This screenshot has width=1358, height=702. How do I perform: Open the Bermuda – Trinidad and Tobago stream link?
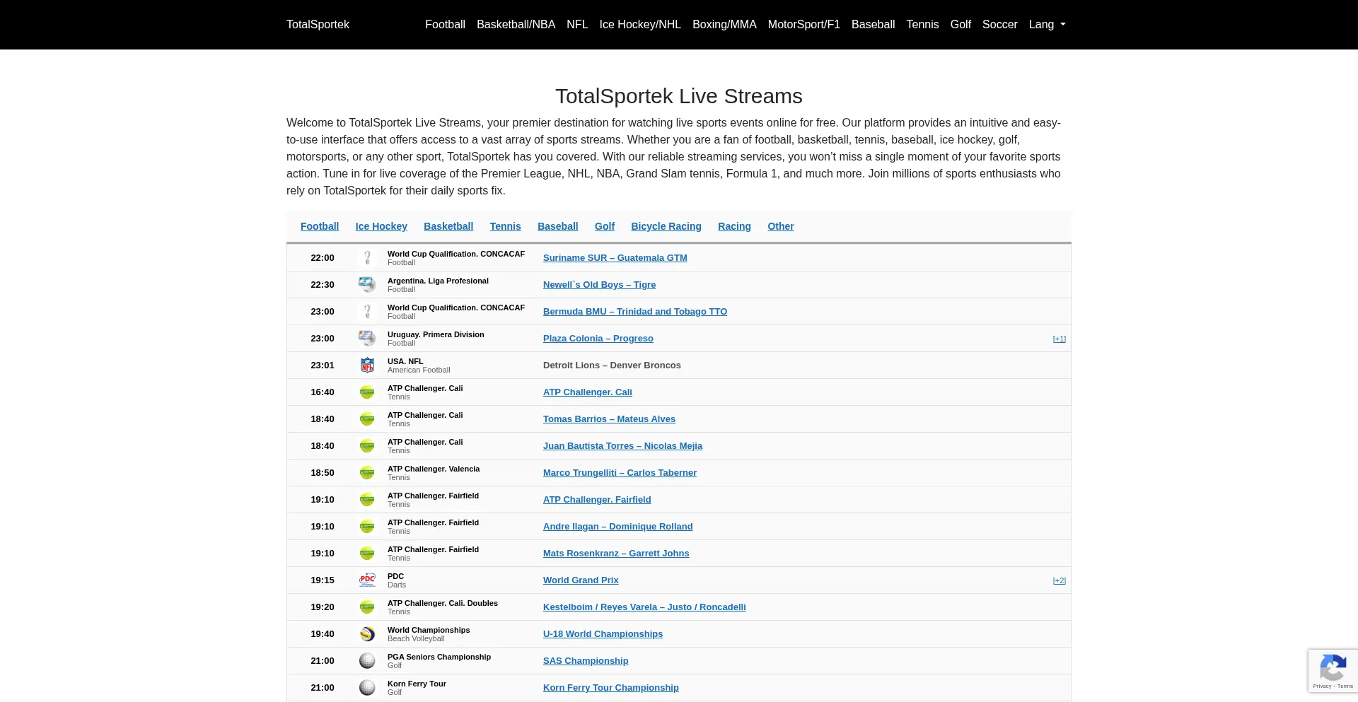[634, 312]
